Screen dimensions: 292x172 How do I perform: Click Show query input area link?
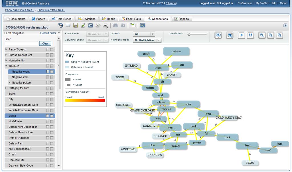coord(20,10)
